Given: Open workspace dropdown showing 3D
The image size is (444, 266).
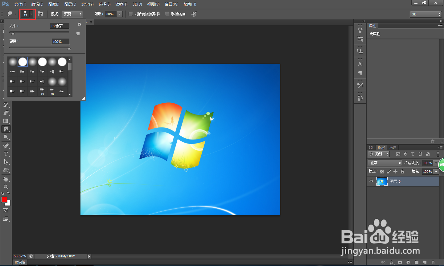Looking at the screenshot, I should [426, 14].
